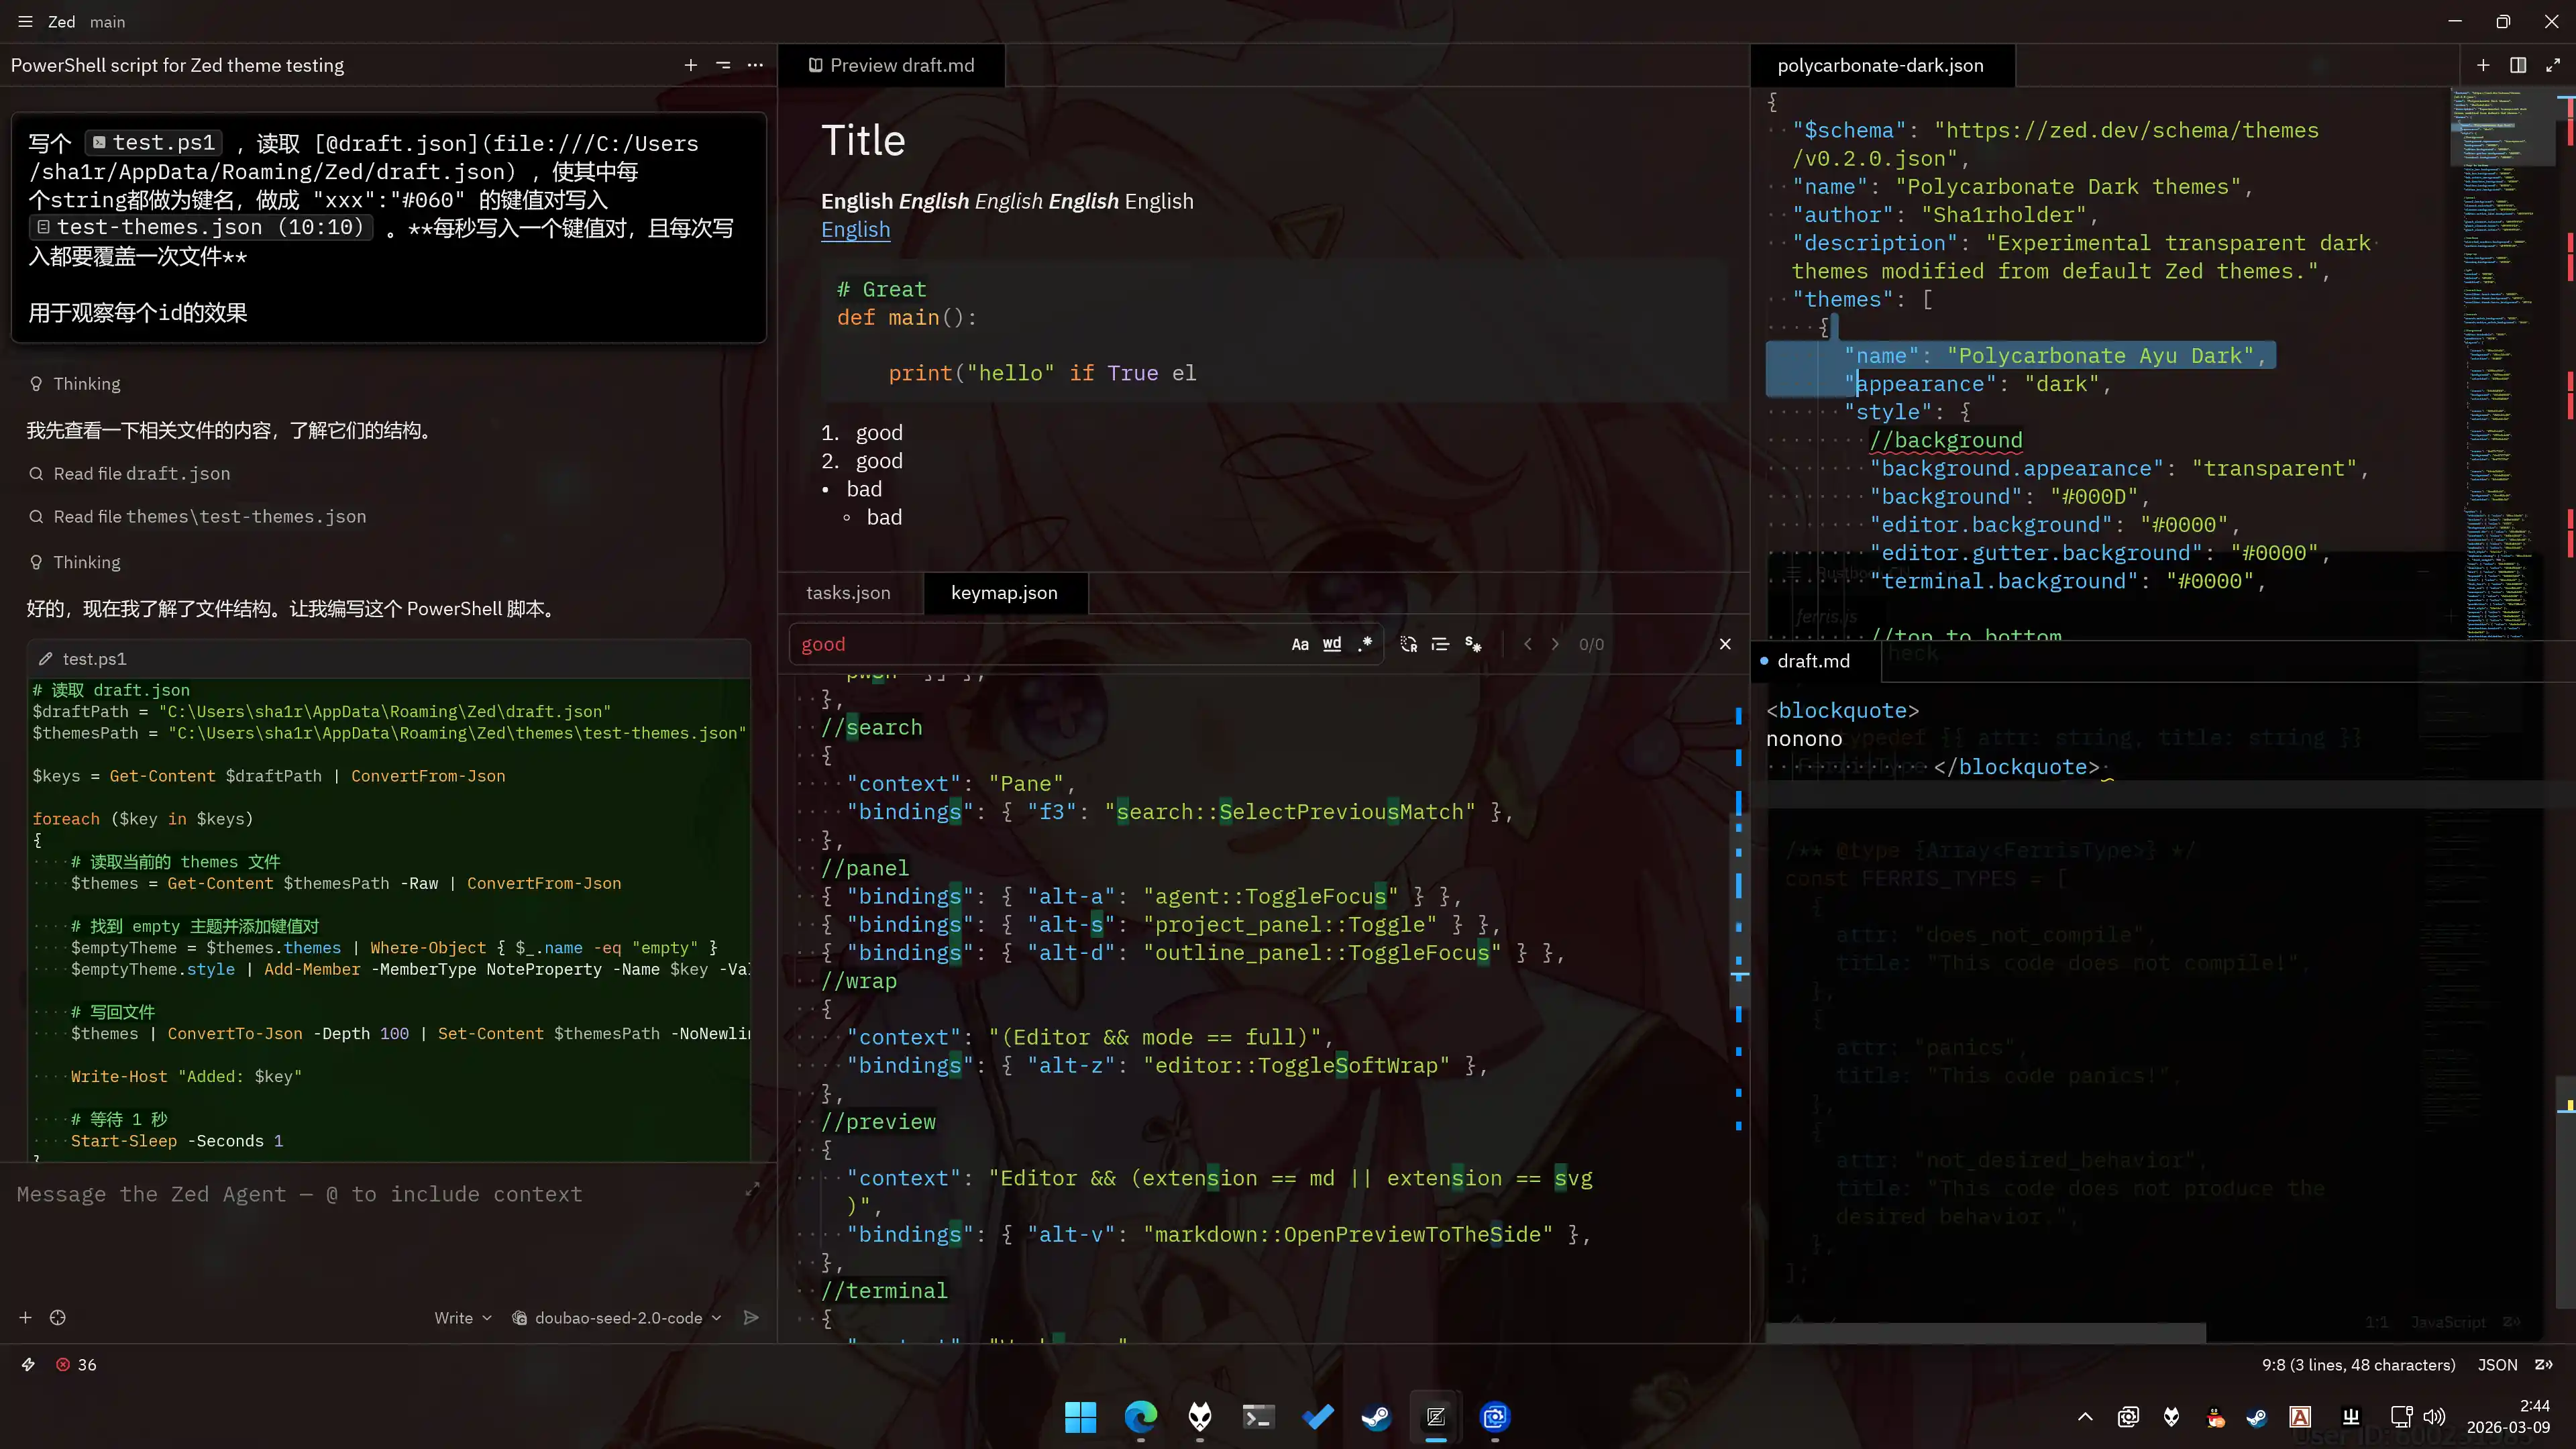Split the right editor pane
The height and width of the screenshot is (1449, 2576).
click(2518, 65)
